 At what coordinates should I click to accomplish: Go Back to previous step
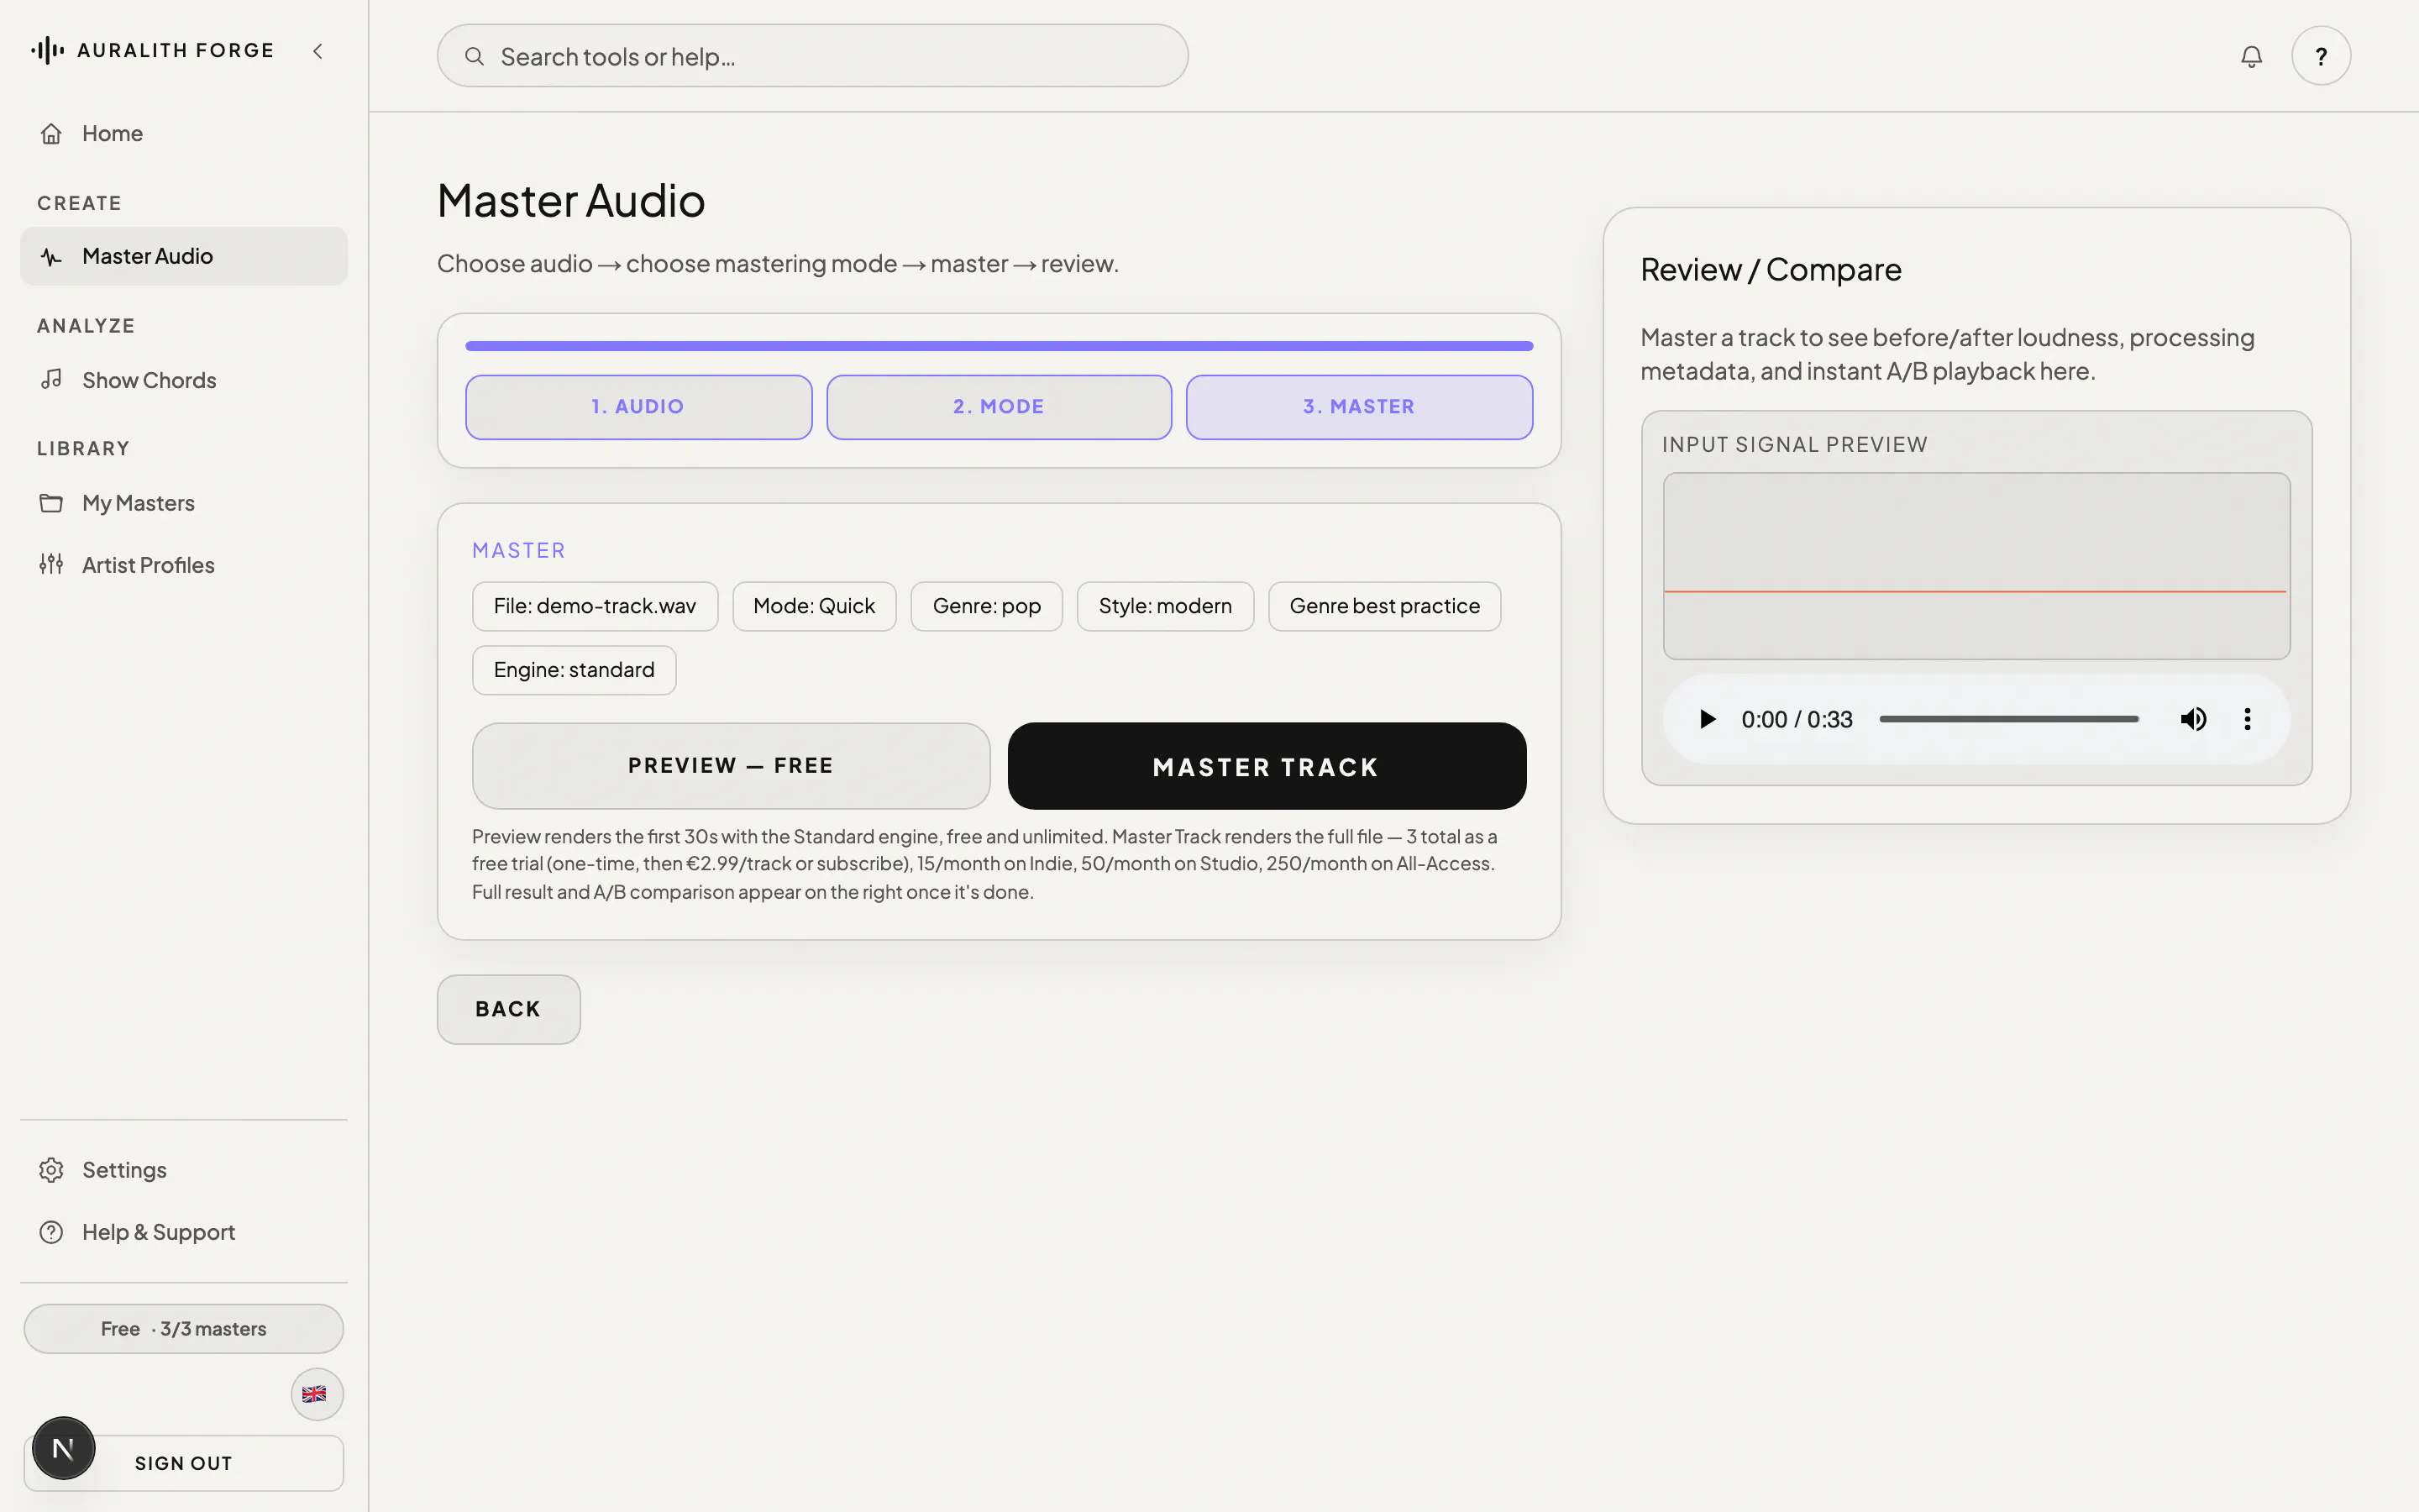point(509,1010)
